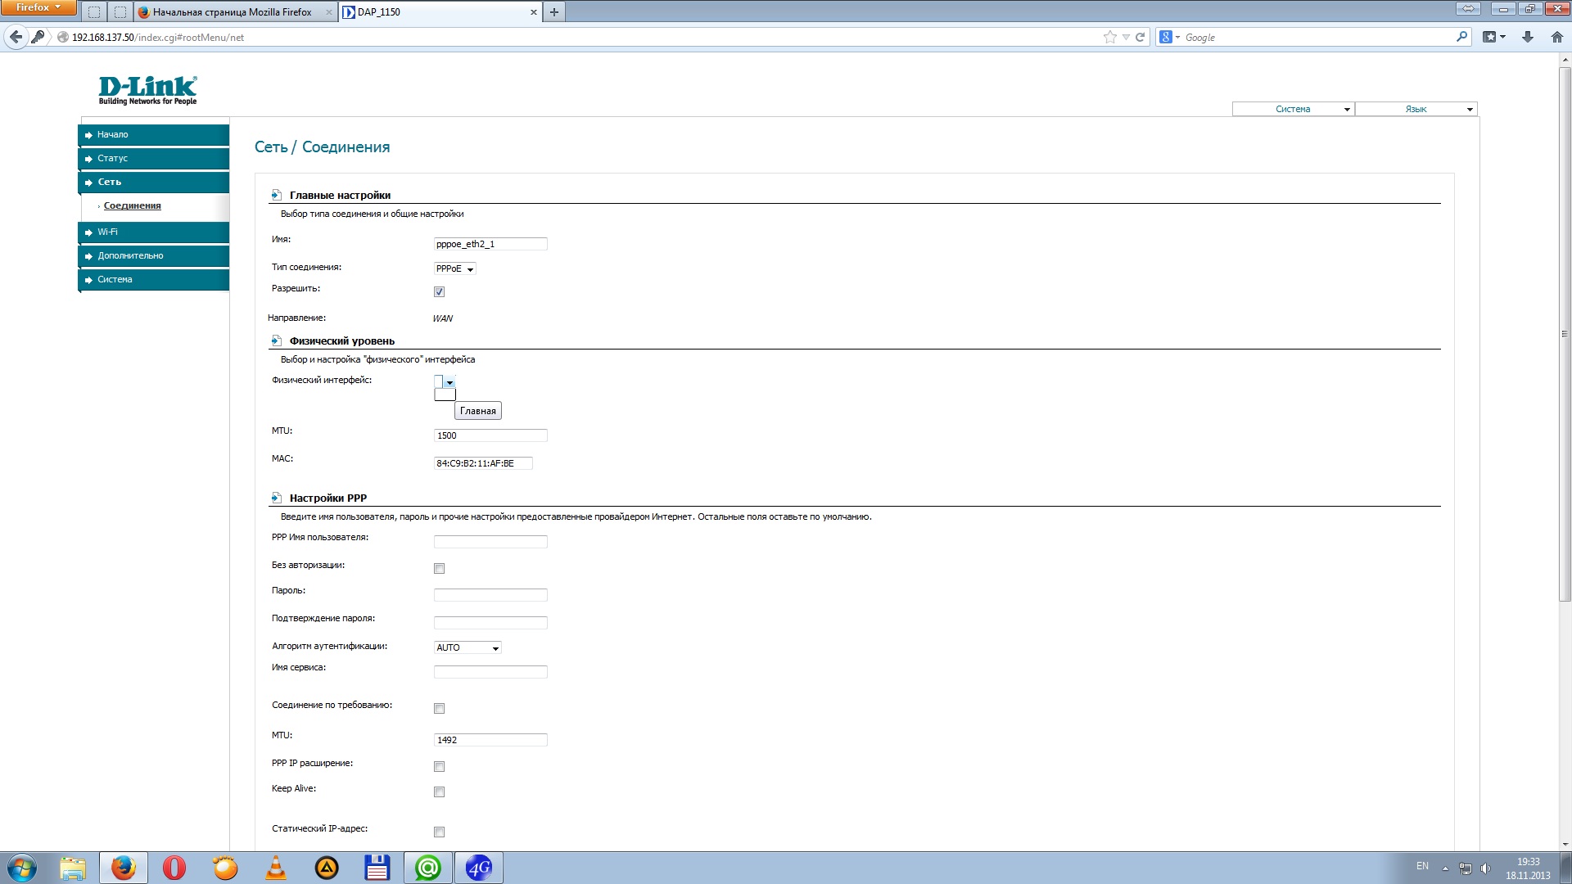This screenshot has height=884, width=1572.
Task: Open the Firefox application menu button
Action: [x=38, y=7]
